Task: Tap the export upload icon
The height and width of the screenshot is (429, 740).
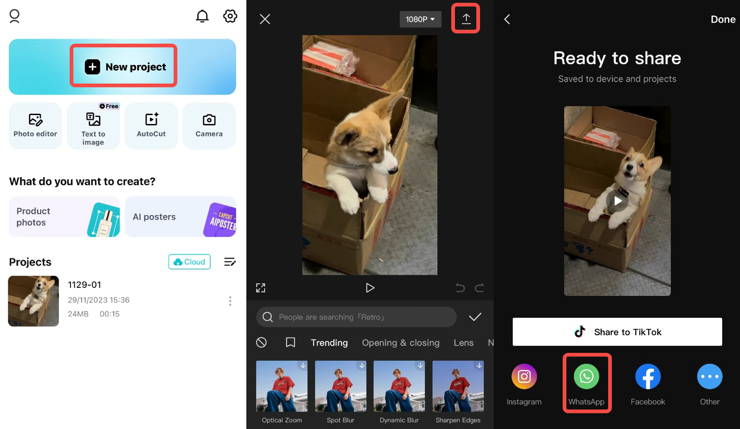Action: 466,19
